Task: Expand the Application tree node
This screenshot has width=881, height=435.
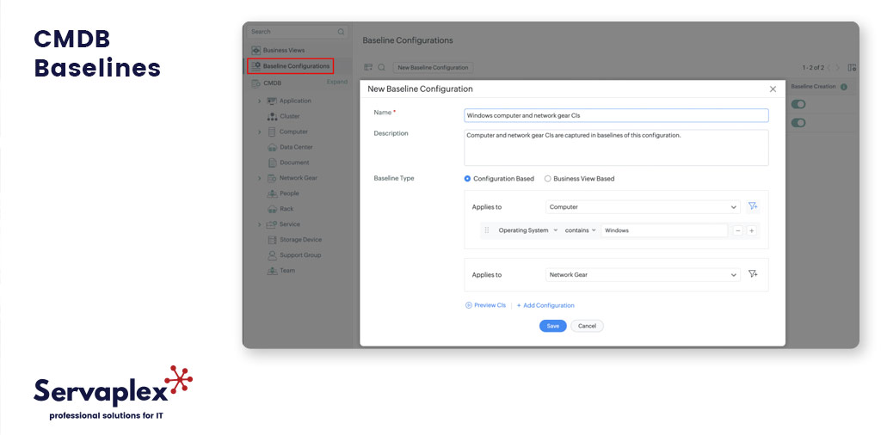Action: pos(259,101)
